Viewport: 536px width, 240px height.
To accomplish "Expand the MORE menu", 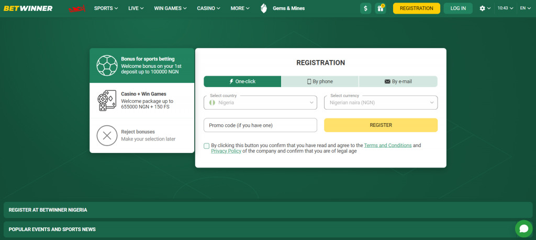I will [240, 8].
